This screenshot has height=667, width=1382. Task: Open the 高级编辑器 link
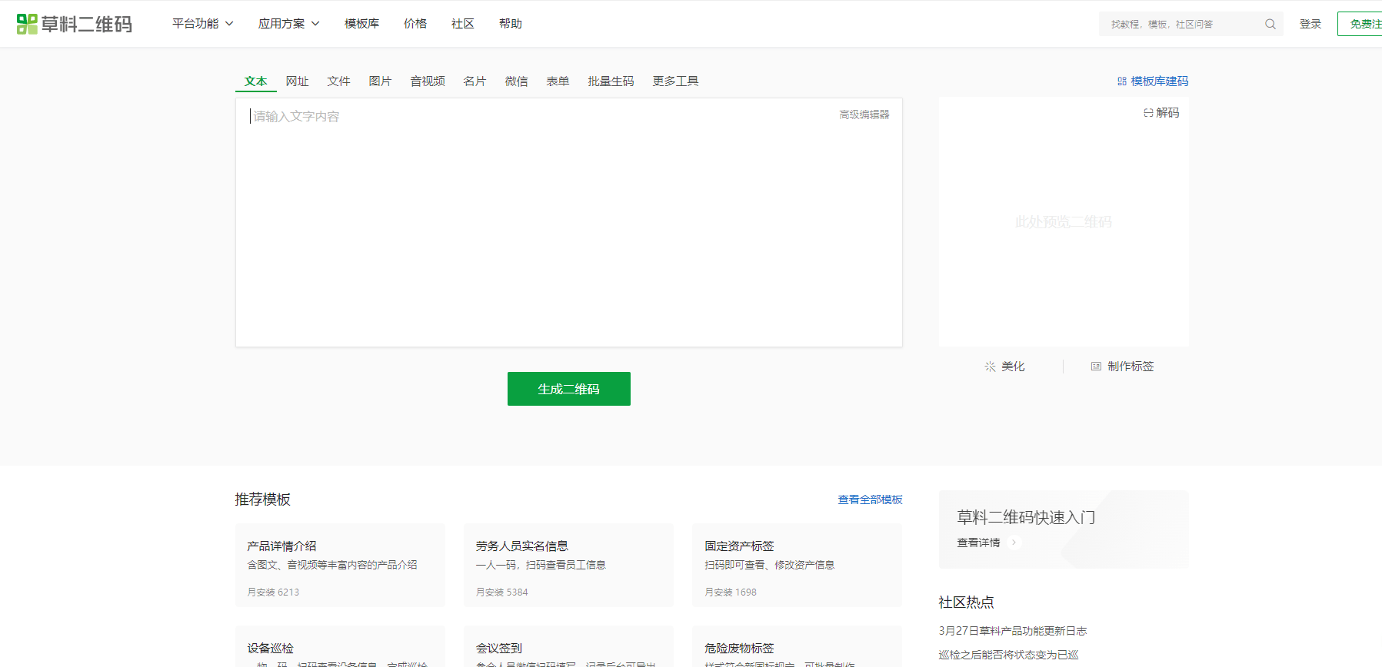point(864,114)
